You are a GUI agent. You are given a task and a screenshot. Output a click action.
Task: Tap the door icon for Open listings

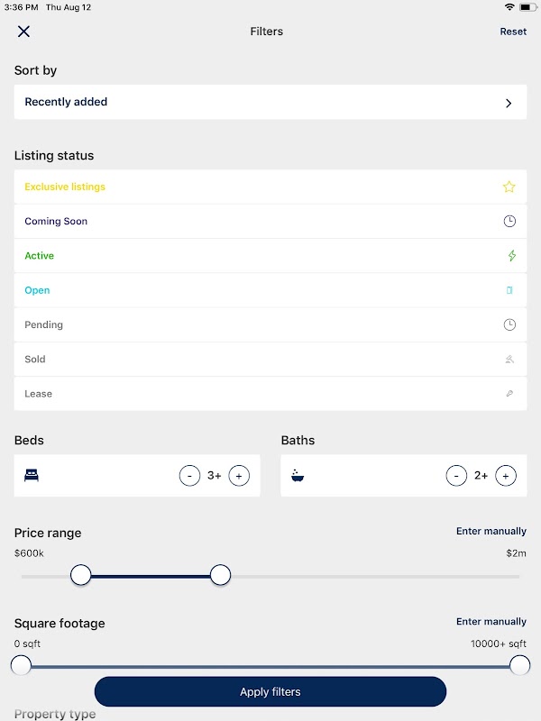click(509, 290)
